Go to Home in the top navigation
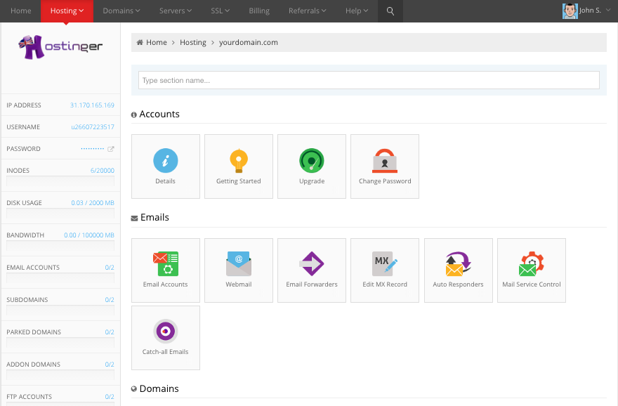Image resolution: width=618 pixels, height=406 pixels. pos(21,11)
